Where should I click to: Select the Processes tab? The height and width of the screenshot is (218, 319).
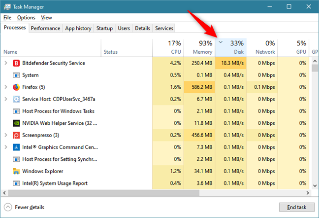tap(15, 28)
